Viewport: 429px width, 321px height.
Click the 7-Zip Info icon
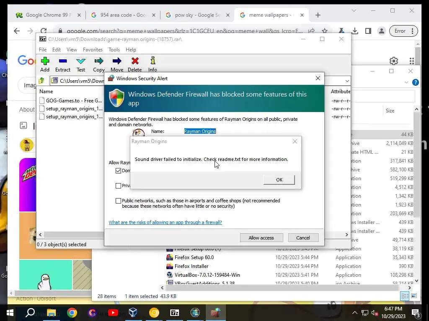coord(152,64)
